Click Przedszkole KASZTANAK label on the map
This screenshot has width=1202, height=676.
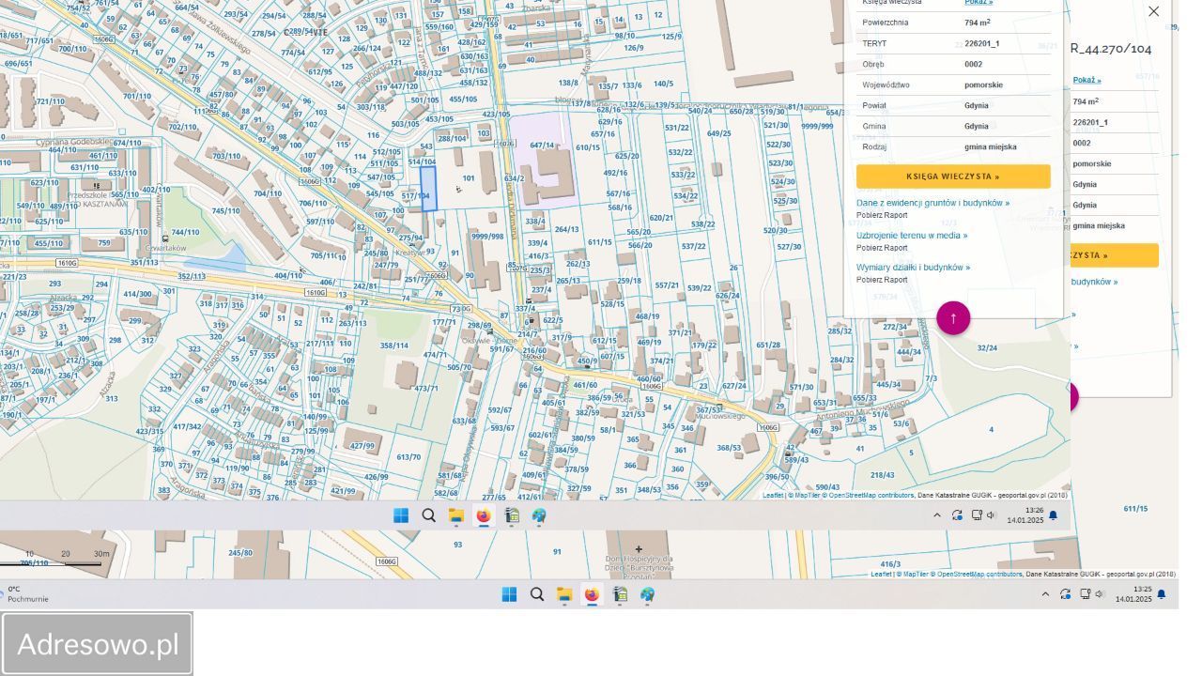(96, 199)
